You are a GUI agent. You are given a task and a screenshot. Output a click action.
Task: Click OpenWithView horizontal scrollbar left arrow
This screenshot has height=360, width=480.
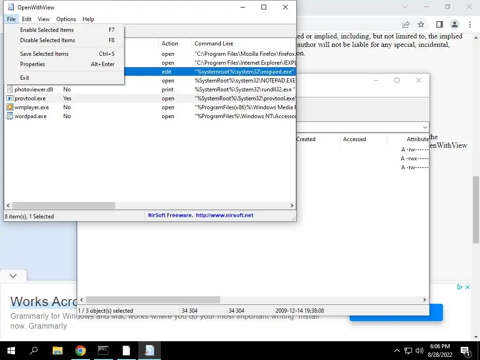[x=8, y=205]
